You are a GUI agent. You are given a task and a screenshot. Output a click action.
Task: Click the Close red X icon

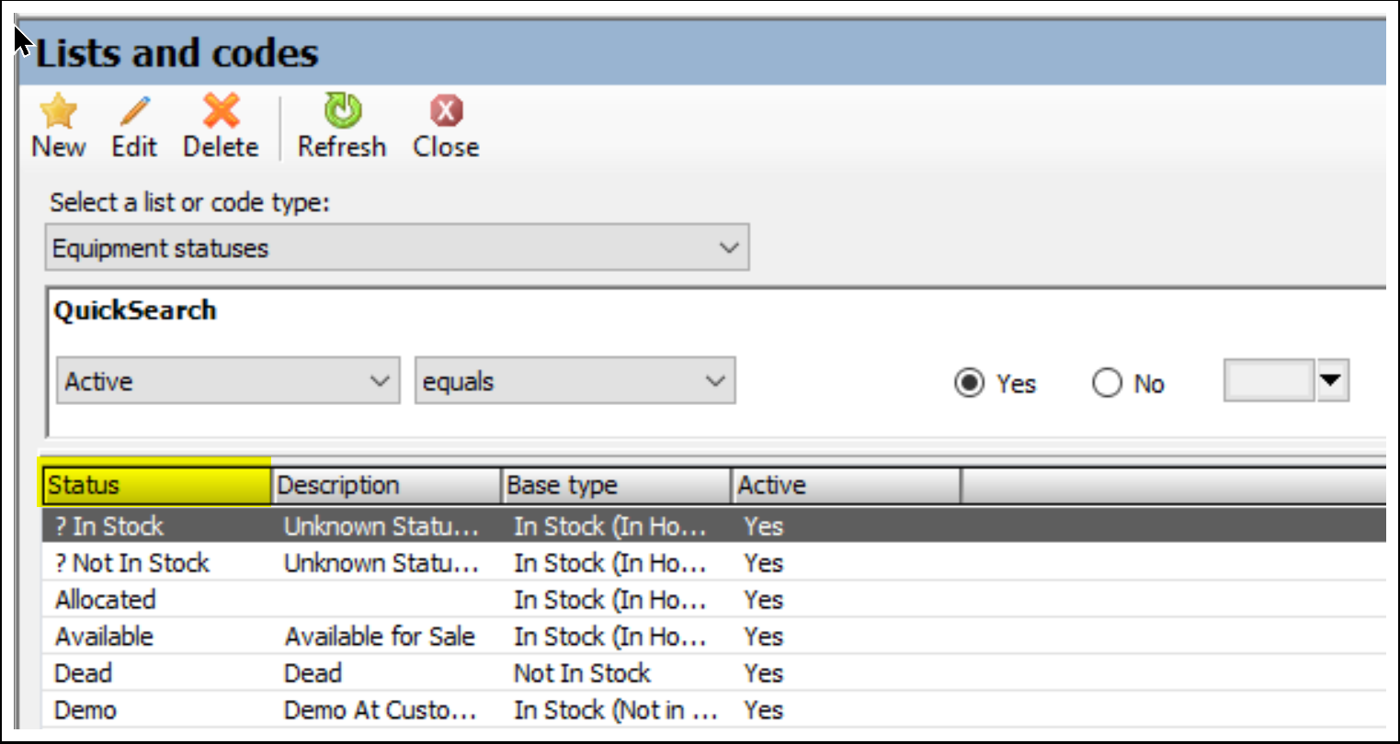click(446, 111)
